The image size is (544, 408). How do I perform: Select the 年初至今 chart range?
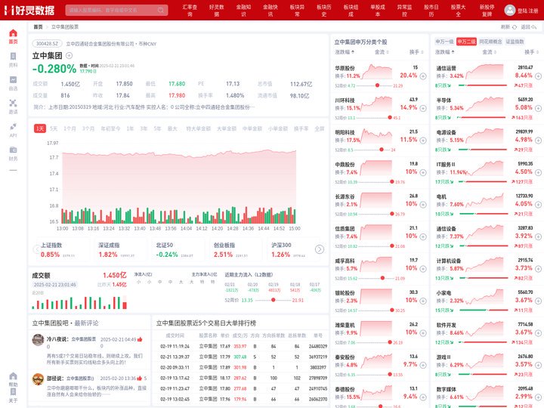110,128
